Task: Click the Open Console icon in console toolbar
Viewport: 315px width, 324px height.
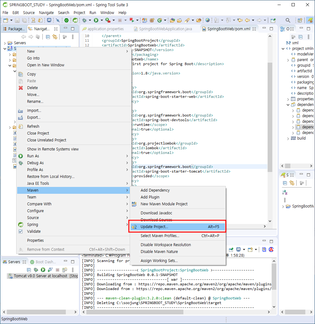Action: [x=250, y=250]
